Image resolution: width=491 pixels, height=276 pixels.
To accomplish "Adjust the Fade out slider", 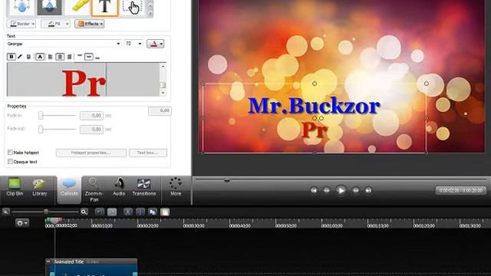I will [x=41, y=130].
